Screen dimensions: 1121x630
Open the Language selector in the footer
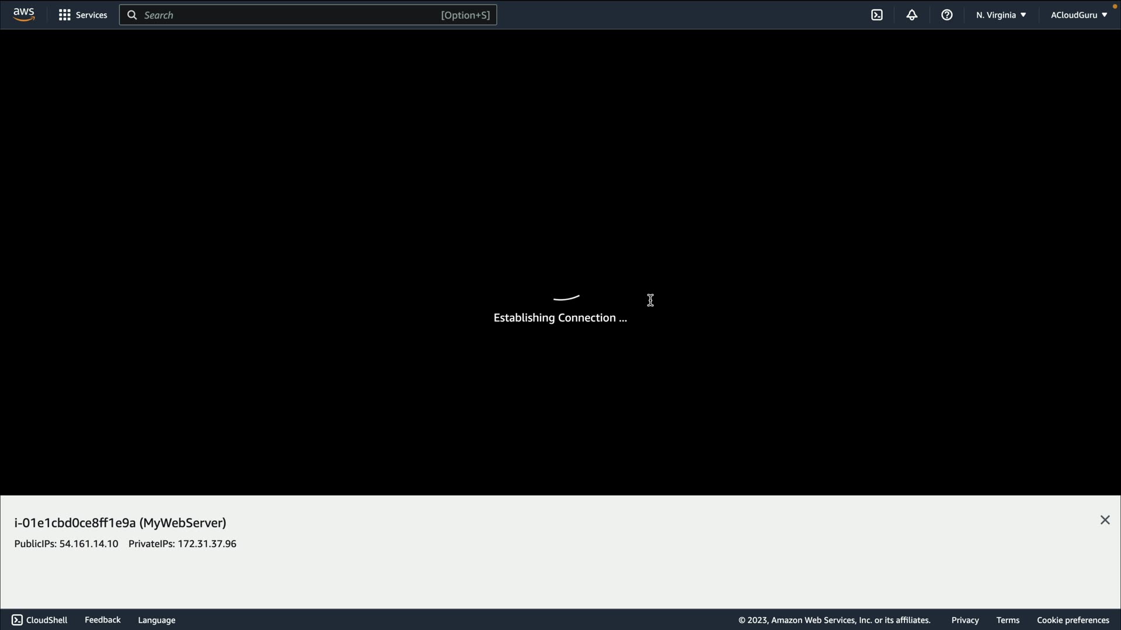click(x=156, y=620)
